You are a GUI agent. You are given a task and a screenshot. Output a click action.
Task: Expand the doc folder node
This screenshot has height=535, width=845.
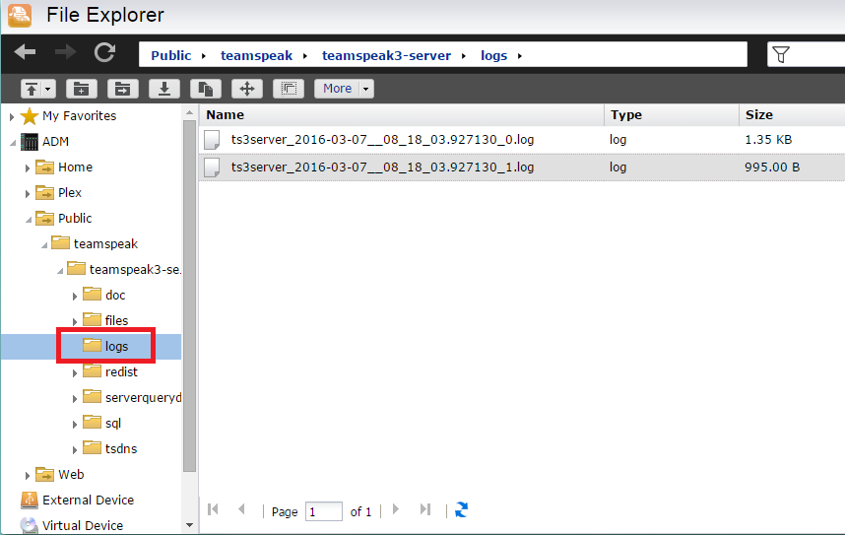[x=75, y=297]
